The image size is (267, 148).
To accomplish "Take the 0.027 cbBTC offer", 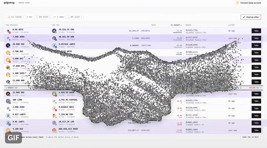I will [x=256, y=116].
